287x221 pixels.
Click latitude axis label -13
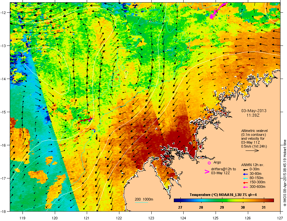[3, 45]
